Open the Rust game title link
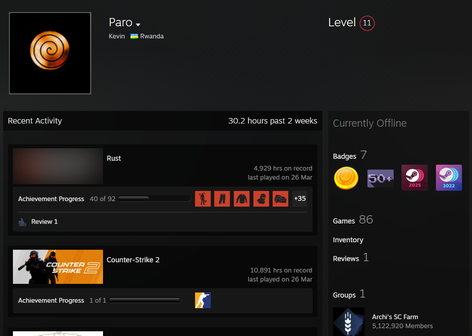 click(114, 158)
